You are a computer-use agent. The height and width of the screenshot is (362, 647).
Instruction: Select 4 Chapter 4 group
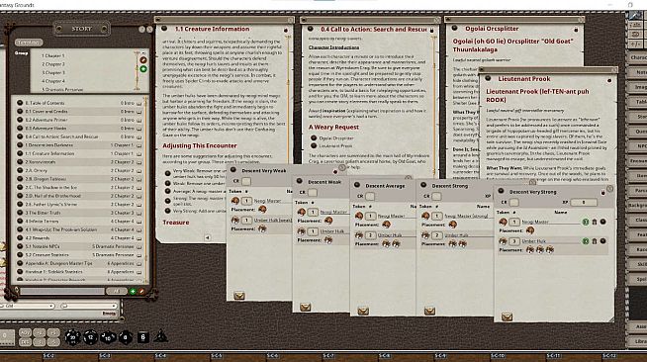(52, 81)
